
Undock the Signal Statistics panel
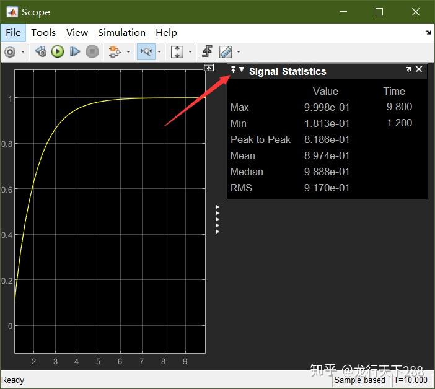[409, 69]
